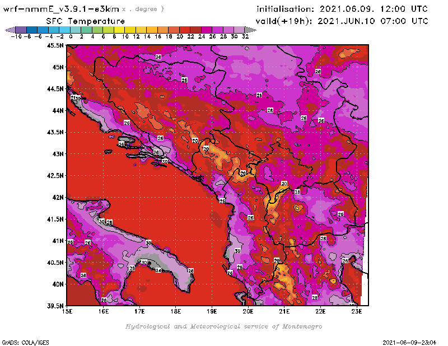The image size is (448, 346).
Task: Click the 44.5N latitude label
Action: click(55, 89)
